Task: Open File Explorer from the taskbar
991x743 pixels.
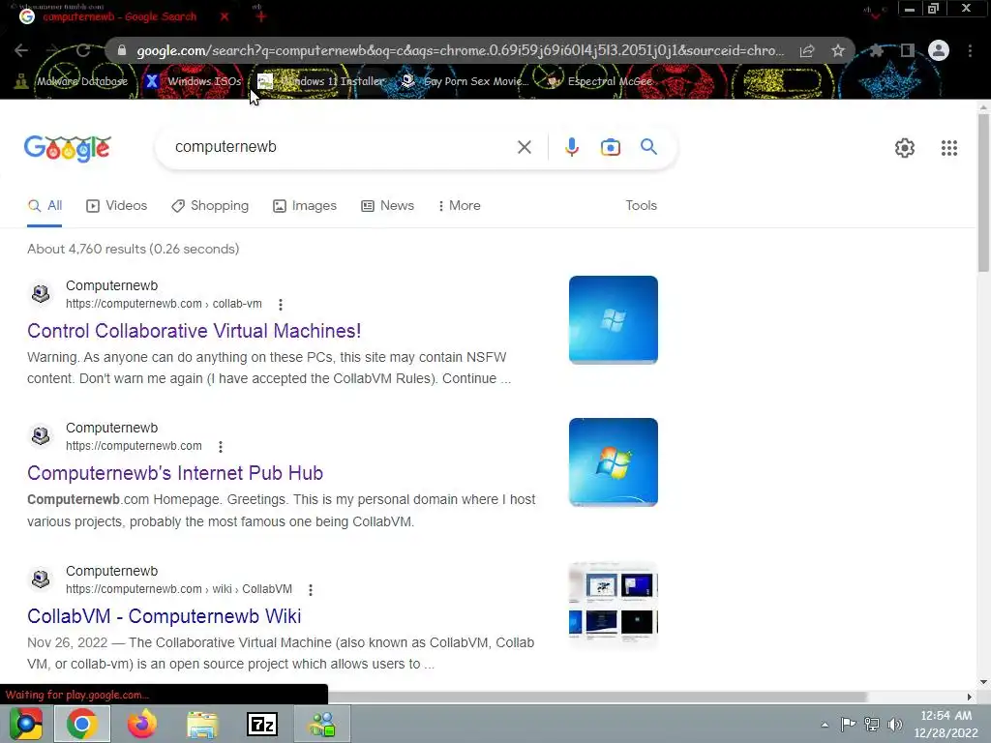Action: [202, 724]
